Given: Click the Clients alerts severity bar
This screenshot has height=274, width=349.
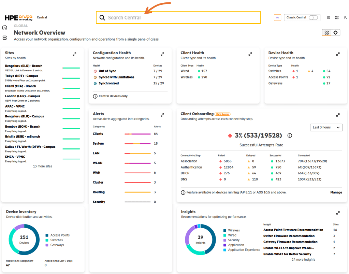Looking at the screenshot, I should (x=137, y=134).
